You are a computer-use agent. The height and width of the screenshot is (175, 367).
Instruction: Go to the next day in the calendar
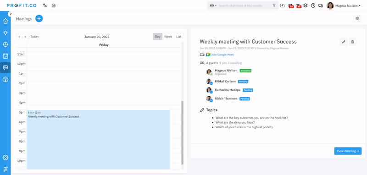pos(25,37)
